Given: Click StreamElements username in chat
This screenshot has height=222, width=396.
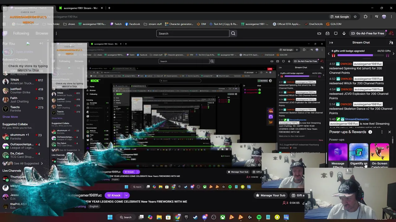Looking at the screenshot, I should pyautogui.click(x=357, y=119).
